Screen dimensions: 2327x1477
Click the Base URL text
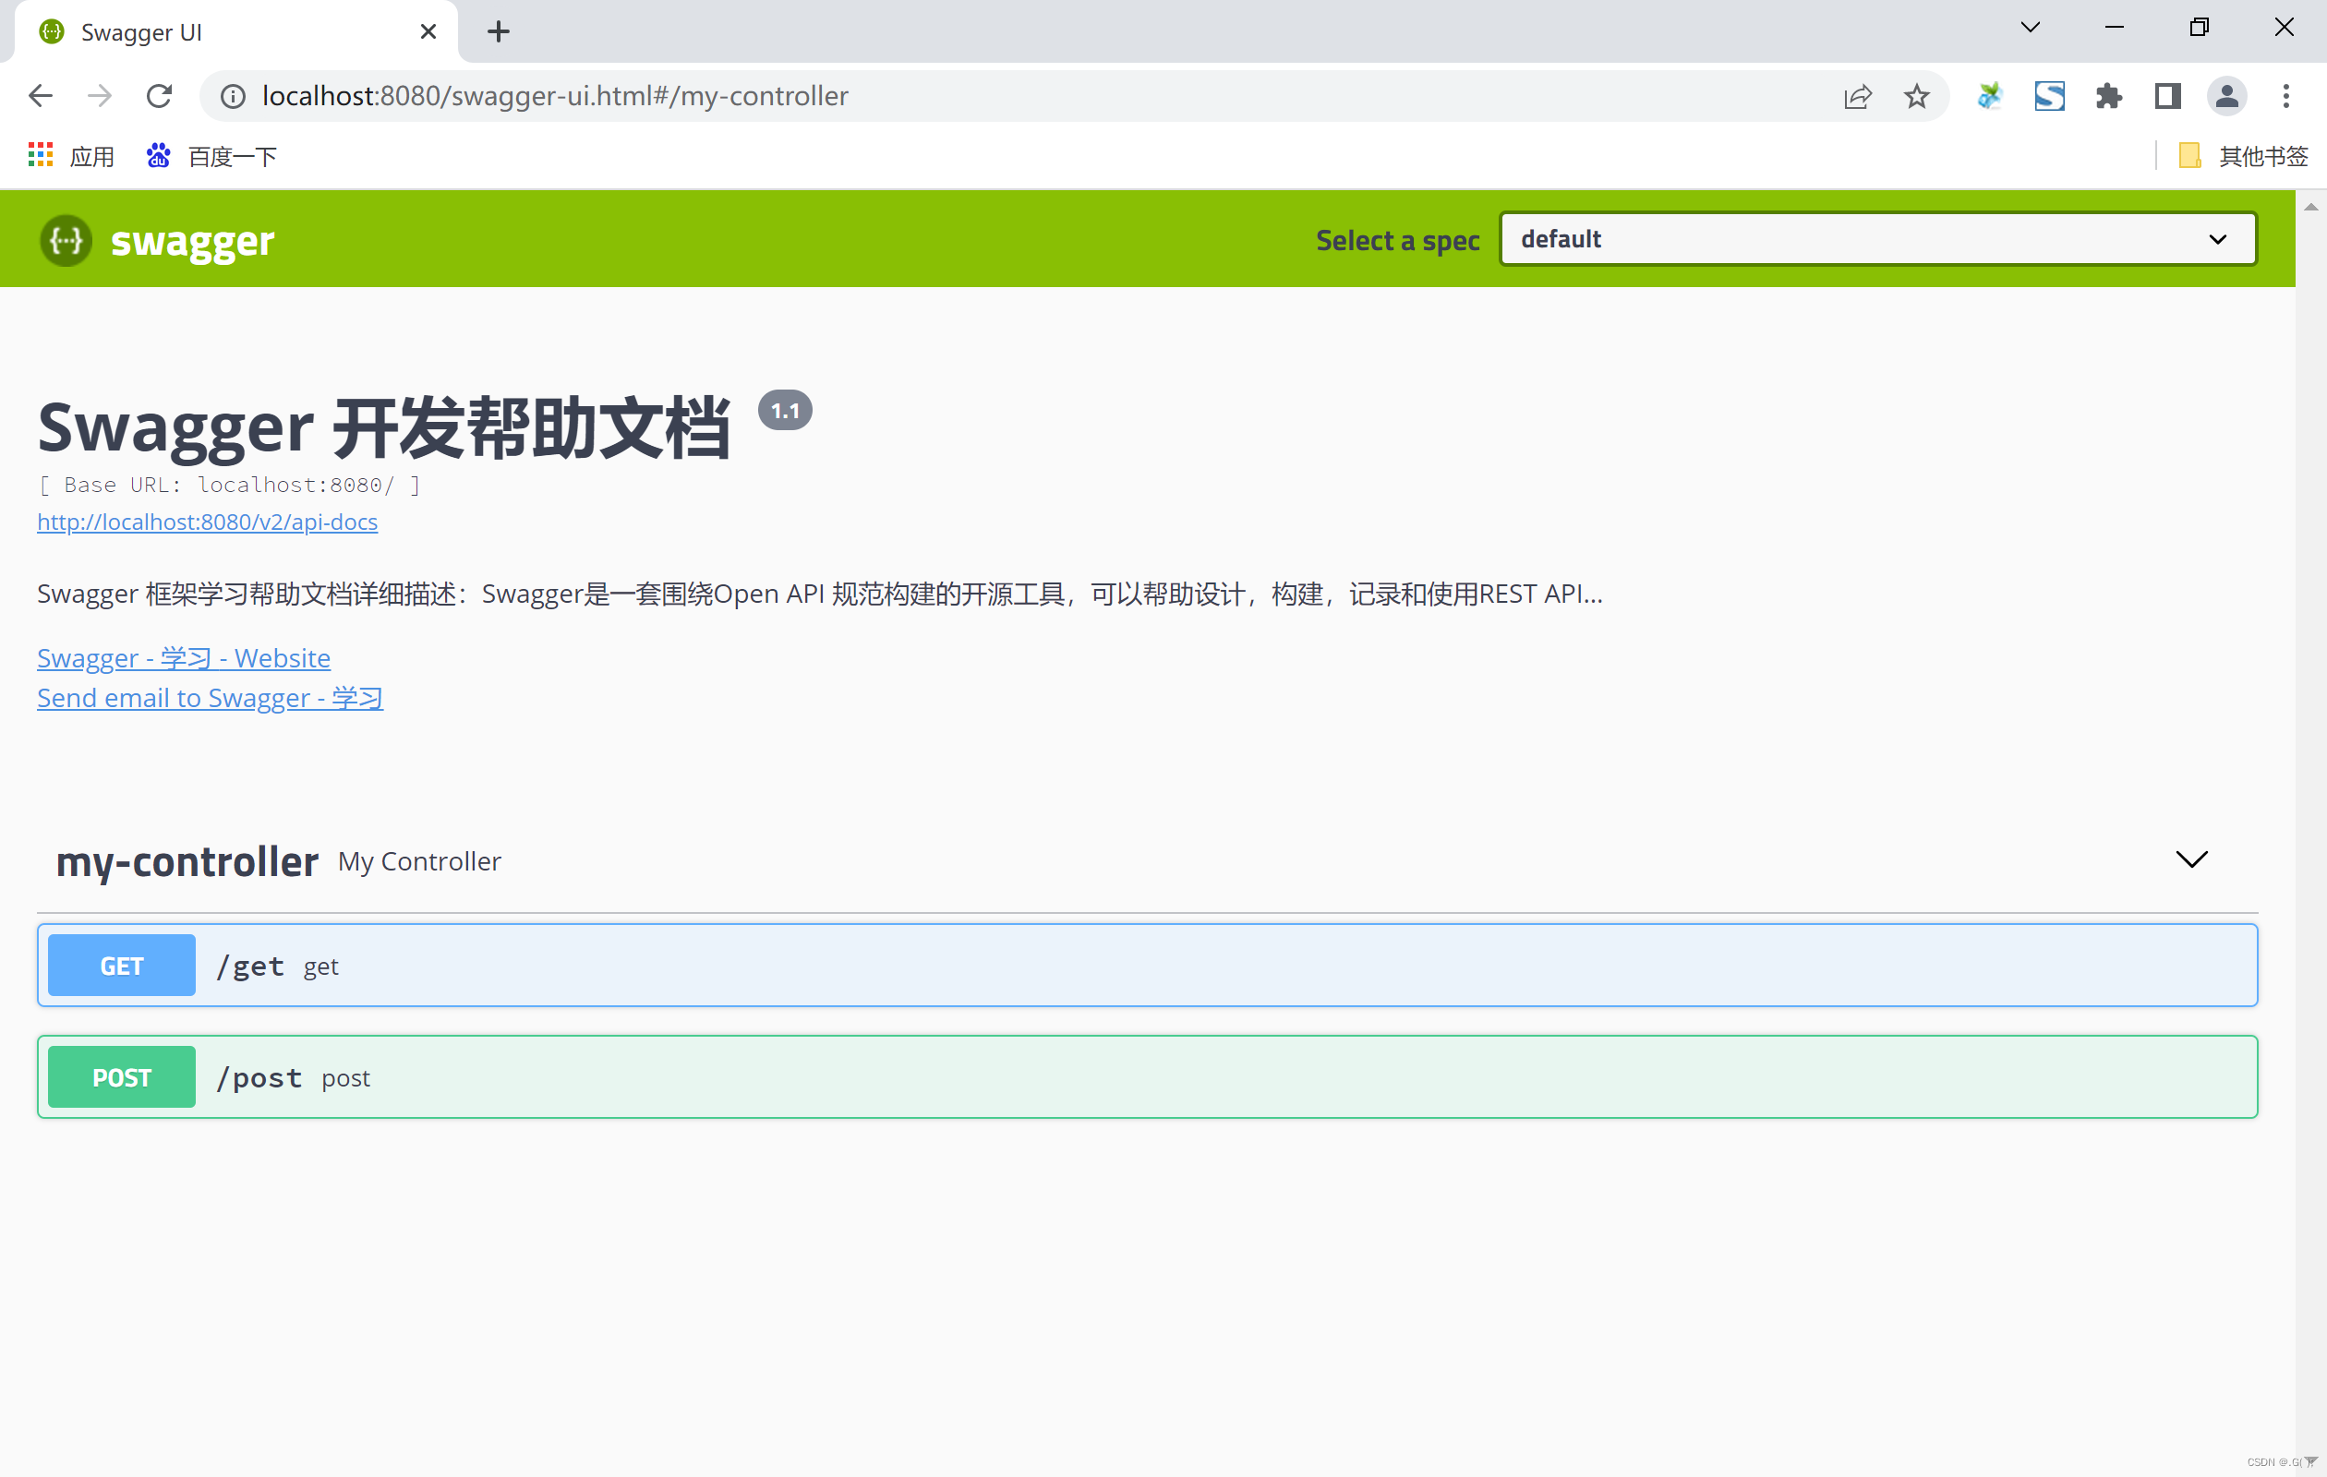229,484
